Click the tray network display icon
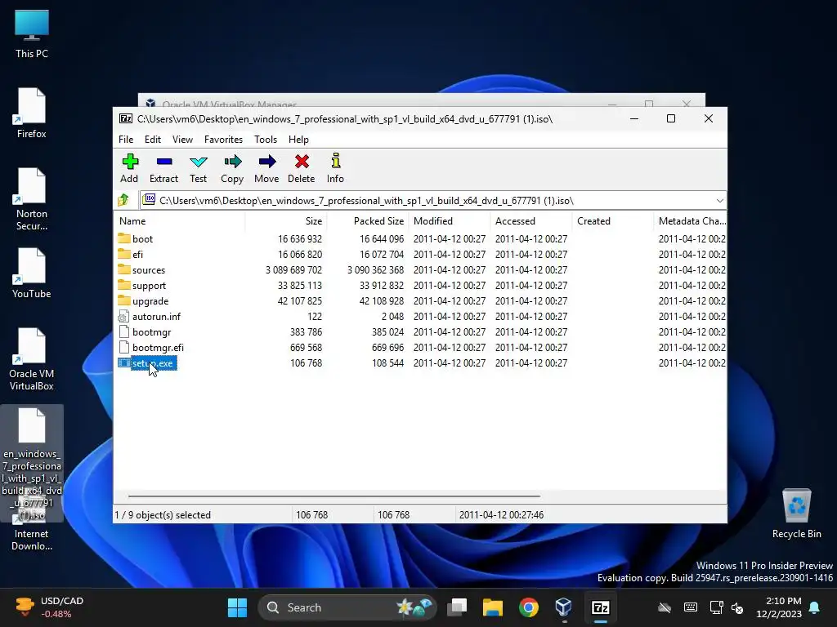The image size is (837, 627). tap(716, 607)
